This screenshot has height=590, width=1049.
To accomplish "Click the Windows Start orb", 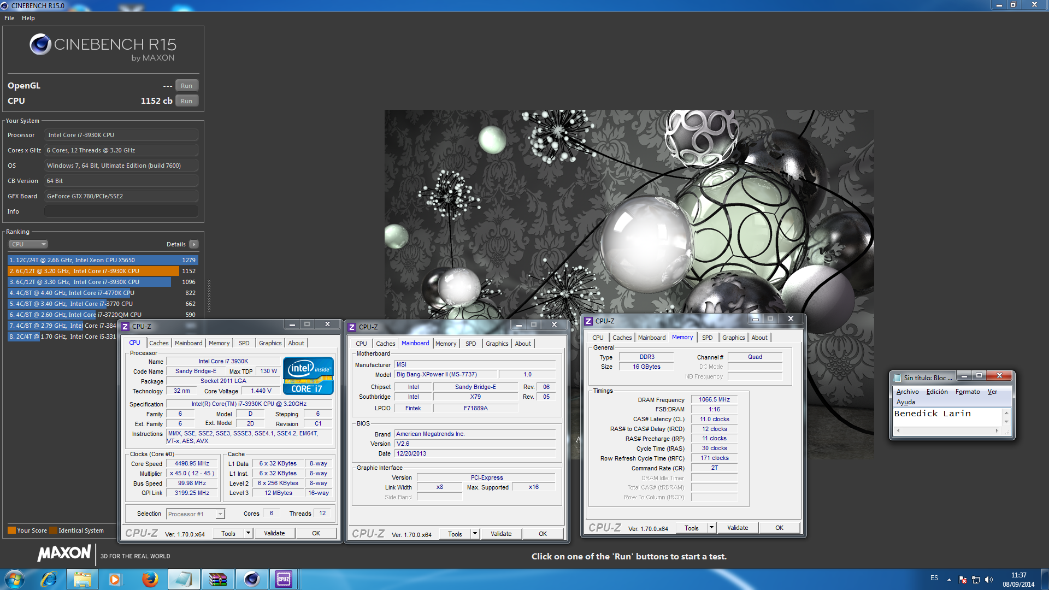I will click(x=15, y=579).
